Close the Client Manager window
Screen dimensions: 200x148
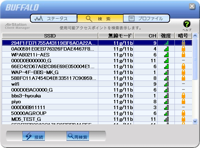pyautogui.click(x=192, y=6)
